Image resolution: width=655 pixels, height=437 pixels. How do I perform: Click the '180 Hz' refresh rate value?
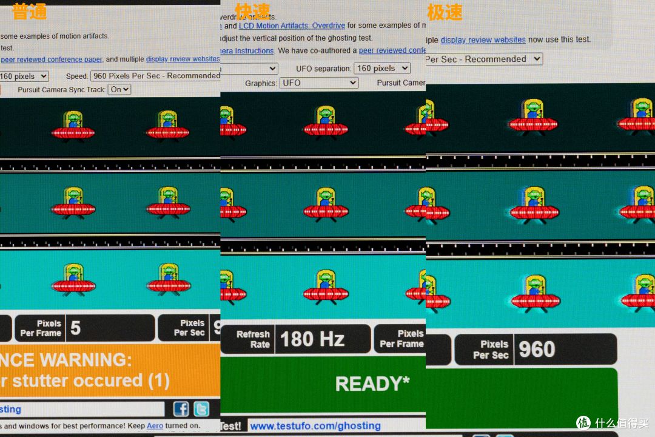coord(312,339)
